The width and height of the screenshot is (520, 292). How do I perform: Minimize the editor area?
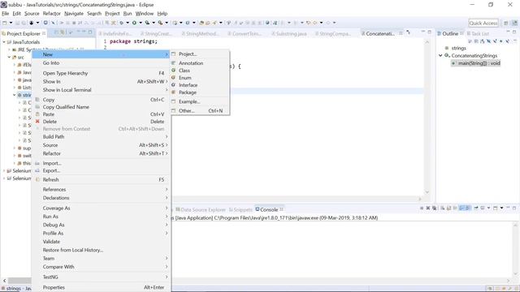tap(422, 32)
